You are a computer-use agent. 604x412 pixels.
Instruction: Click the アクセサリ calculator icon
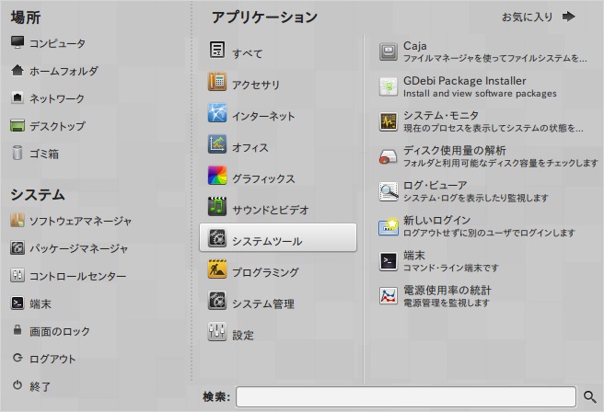click(217, 82)
